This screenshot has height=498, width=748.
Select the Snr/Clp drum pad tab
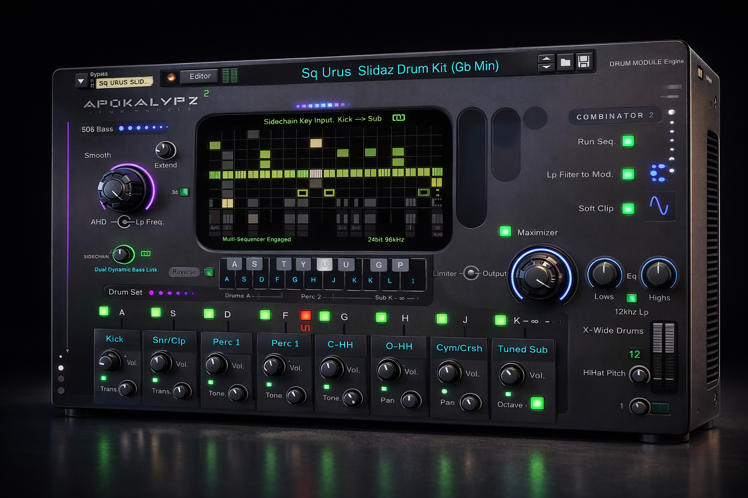coord(169,340)
